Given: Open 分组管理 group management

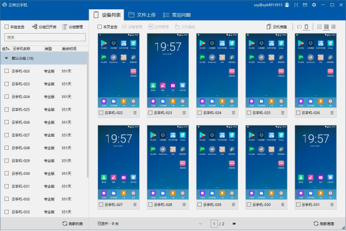Looking at the screenshot, I should click(72, 27).
